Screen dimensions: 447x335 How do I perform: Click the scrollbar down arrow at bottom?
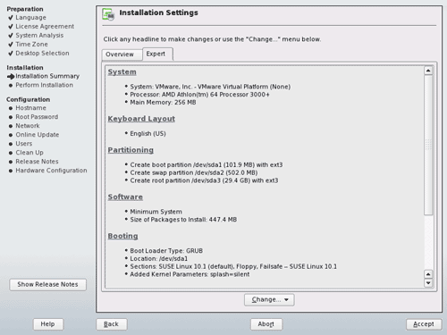tap(428, 283)
